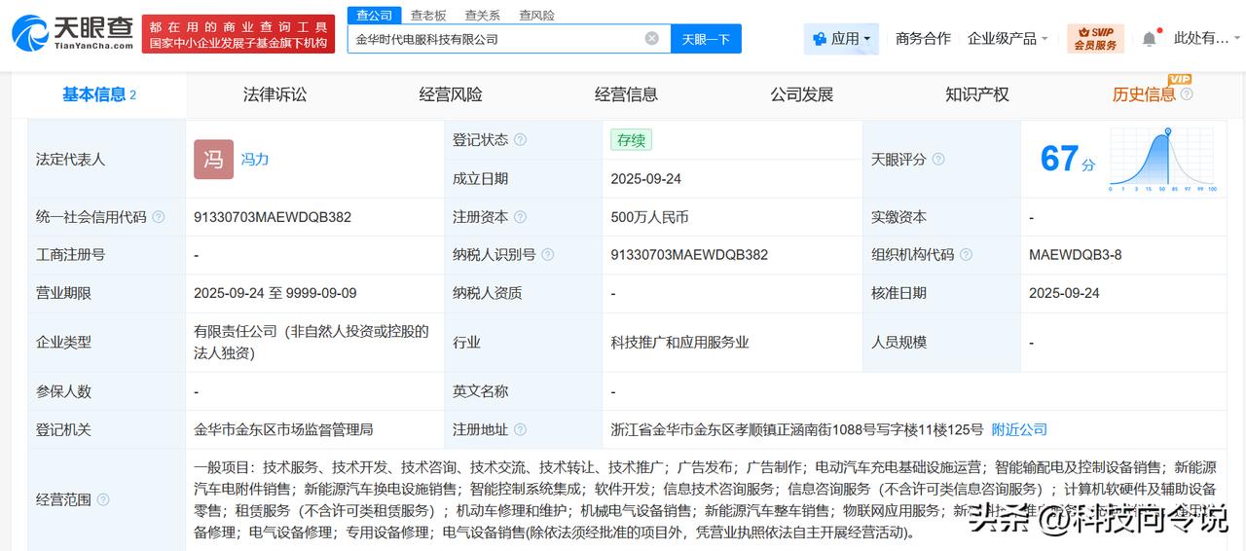Open the 经营信息 tab

pyautogui.click(x=626, y=94)
